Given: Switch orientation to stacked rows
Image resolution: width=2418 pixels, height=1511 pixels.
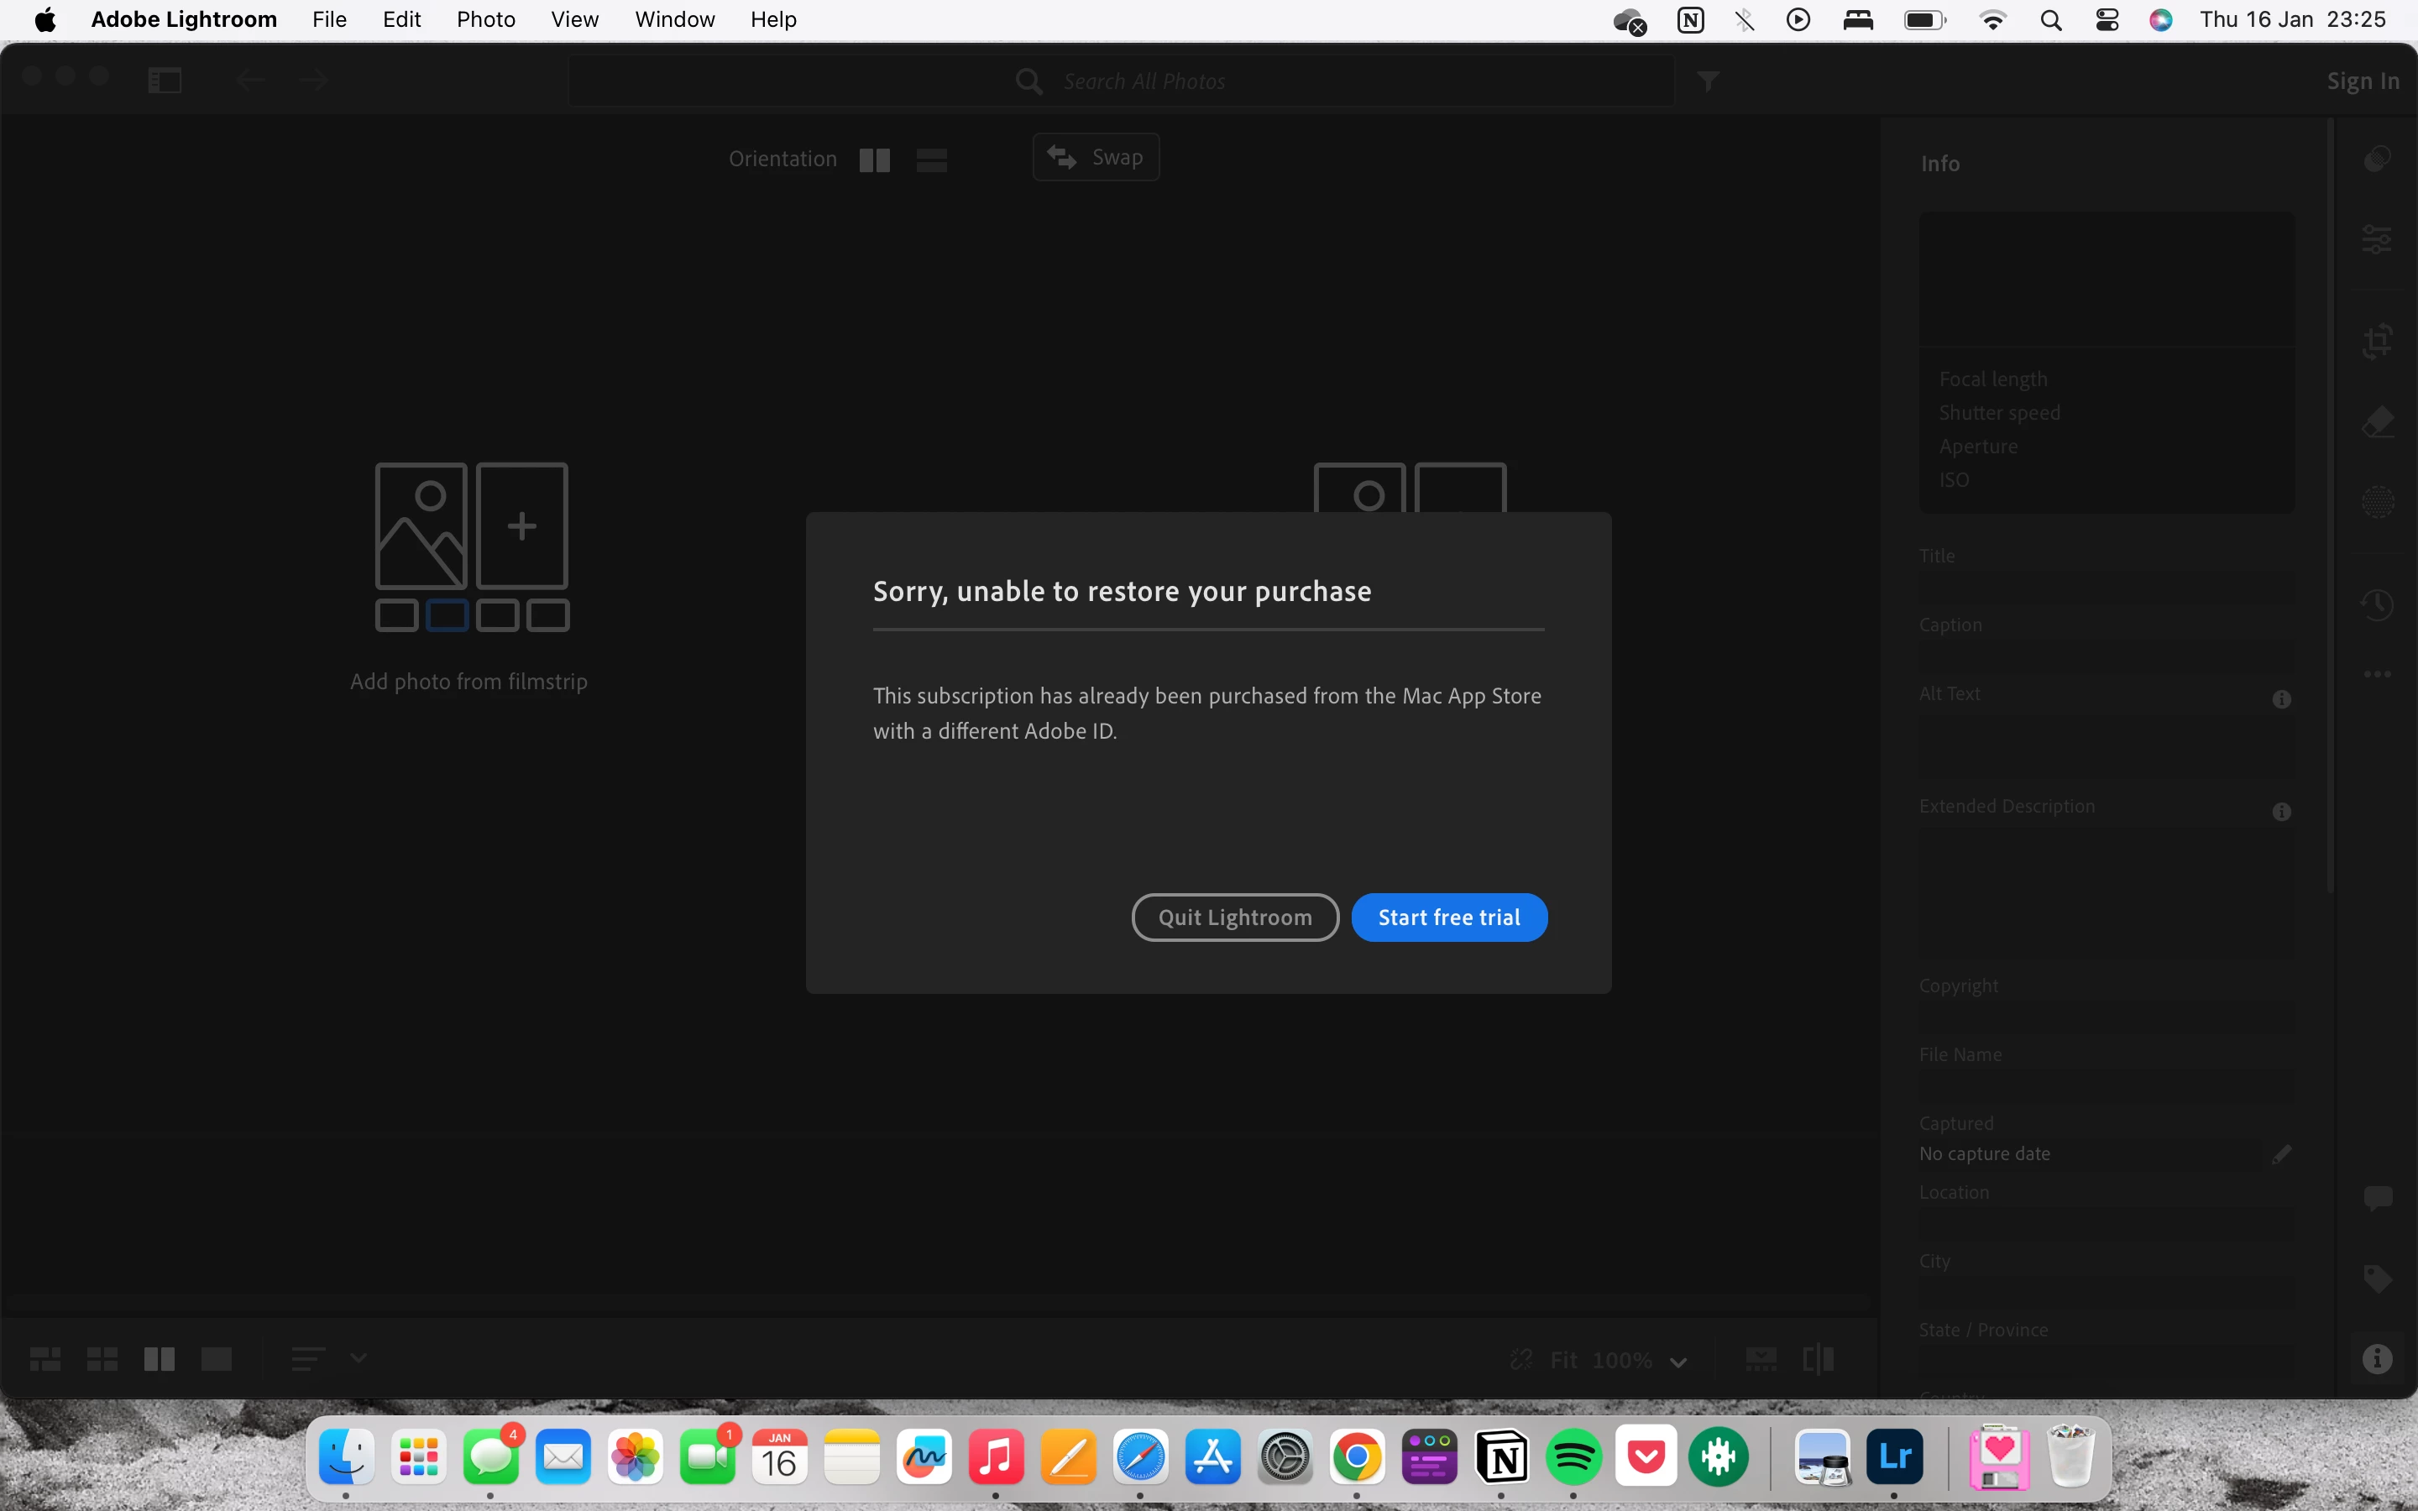Looking at the screenshot, I should click(931, 159).
